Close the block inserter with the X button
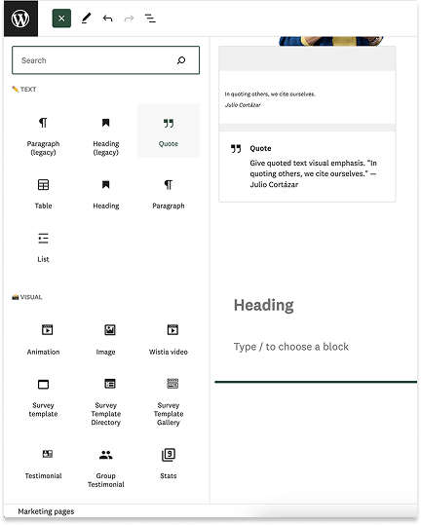The height and width of the screenshot is (525, 421). 61,19
